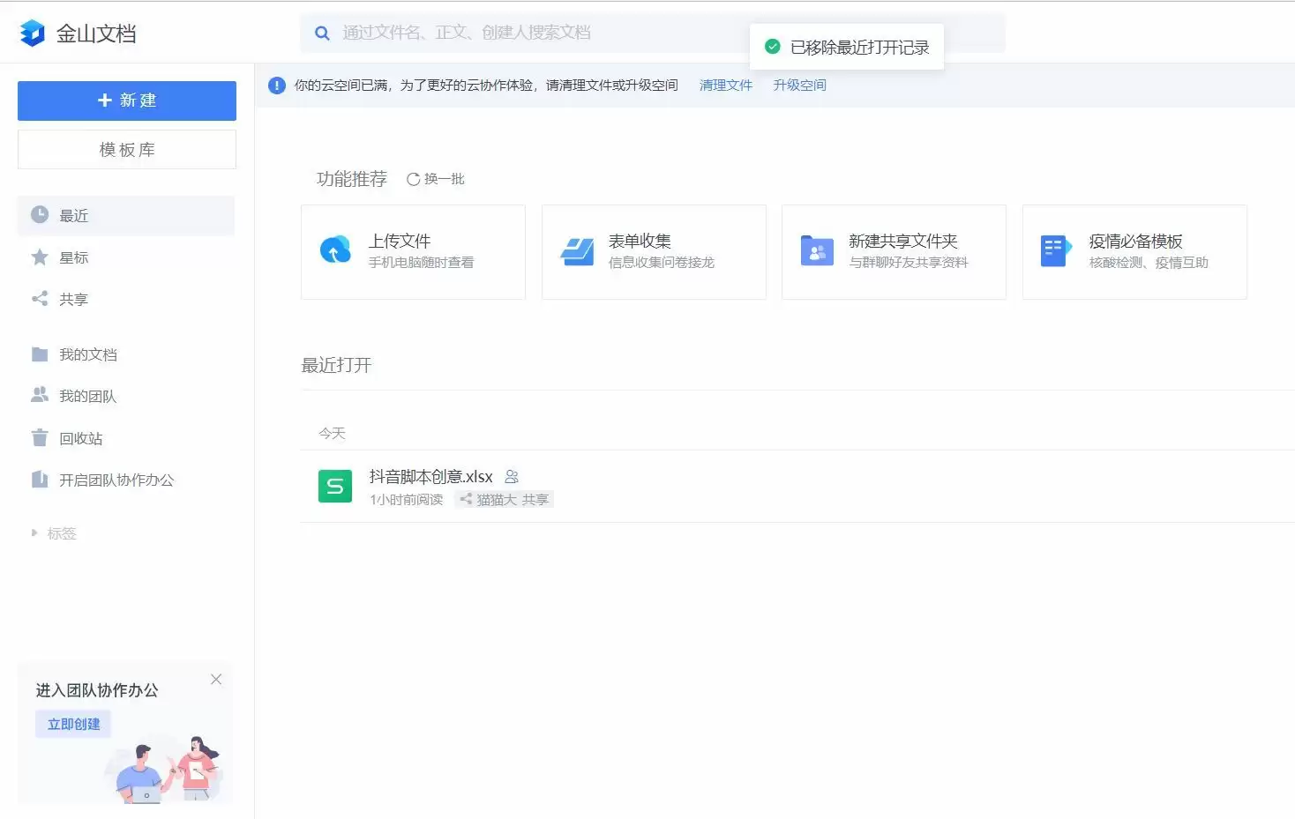Click the 金山文档 logo icon
The height and width of the screenshot is (819, 1295).
32,32
